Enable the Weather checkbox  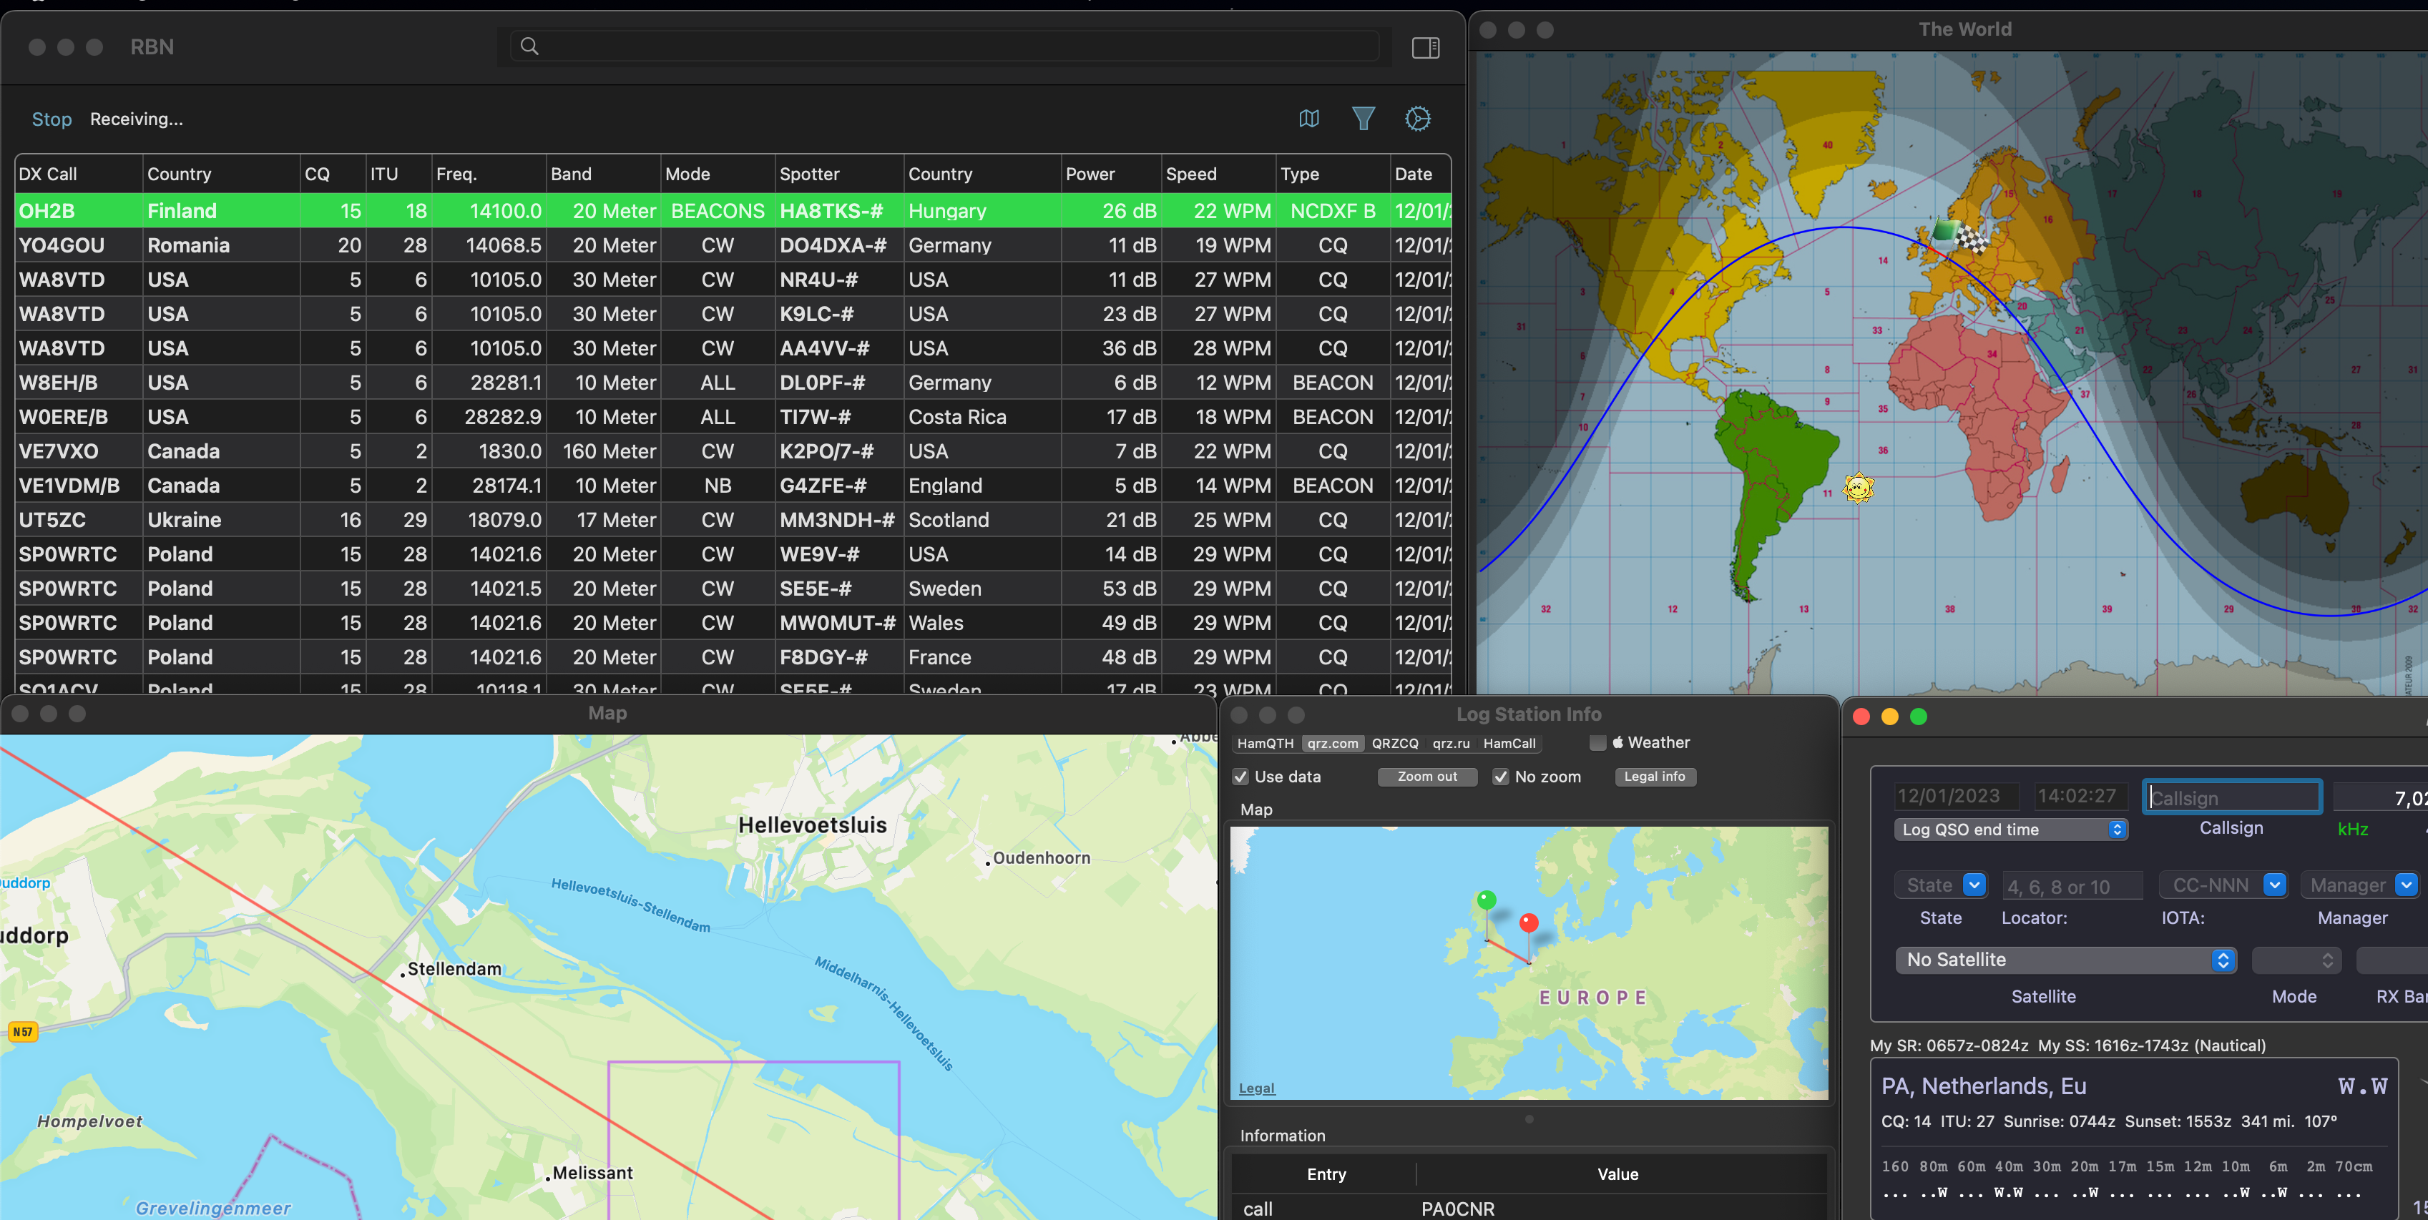tap(1597, 742)
